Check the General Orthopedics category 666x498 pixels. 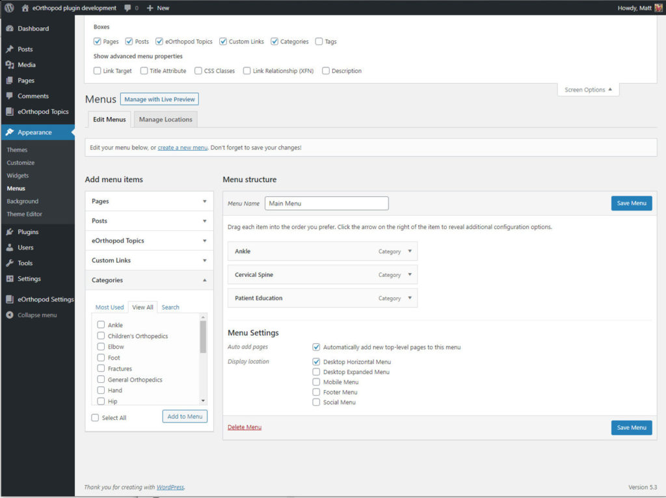(x=101, y=379)
